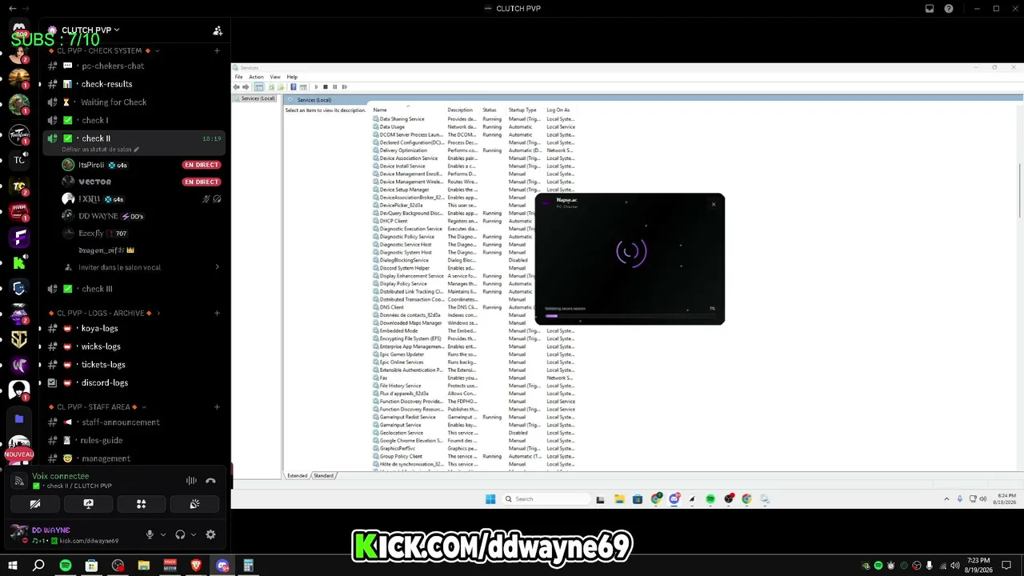Open Brave browser from the local taskbar

point(196,566)
